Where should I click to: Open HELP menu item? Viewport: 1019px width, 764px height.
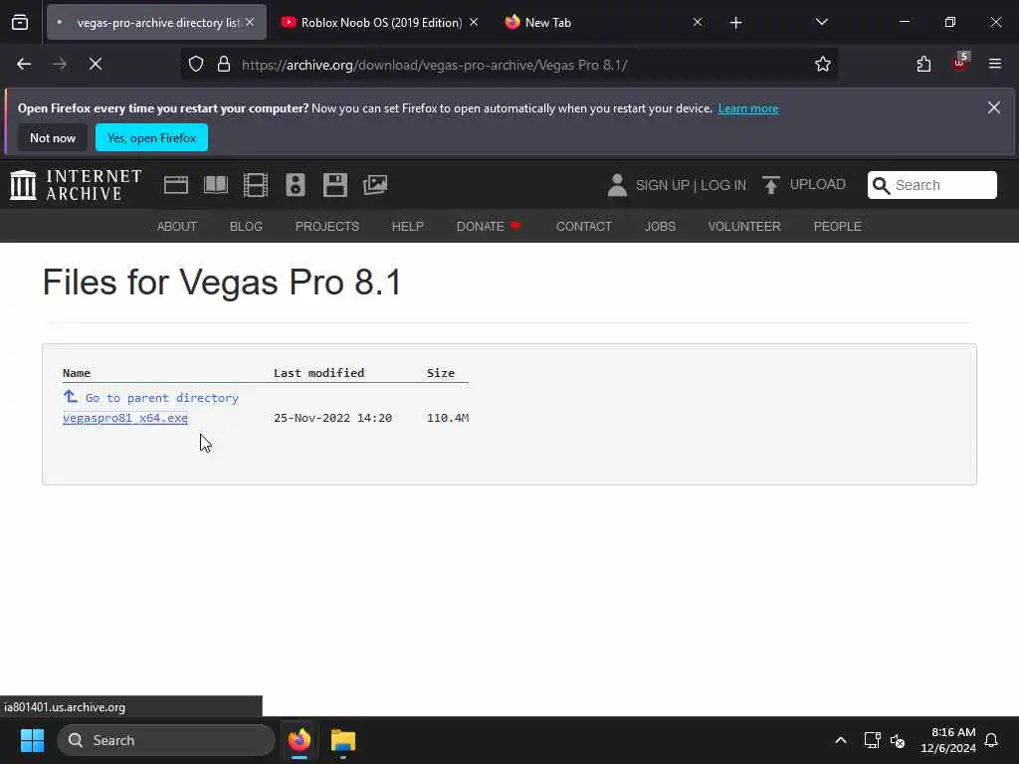[x=407, y=226]
